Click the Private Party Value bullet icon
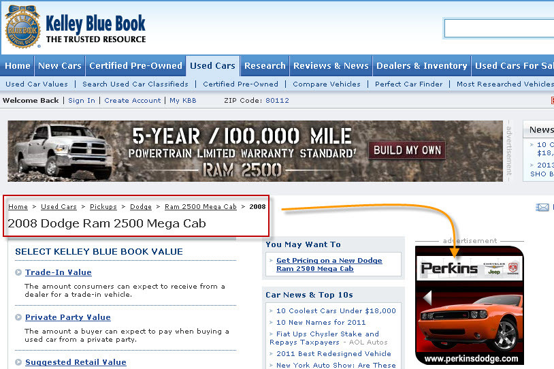Image resolution: width=554 pixels, height=369 pixels. click(x=18, y=317)
